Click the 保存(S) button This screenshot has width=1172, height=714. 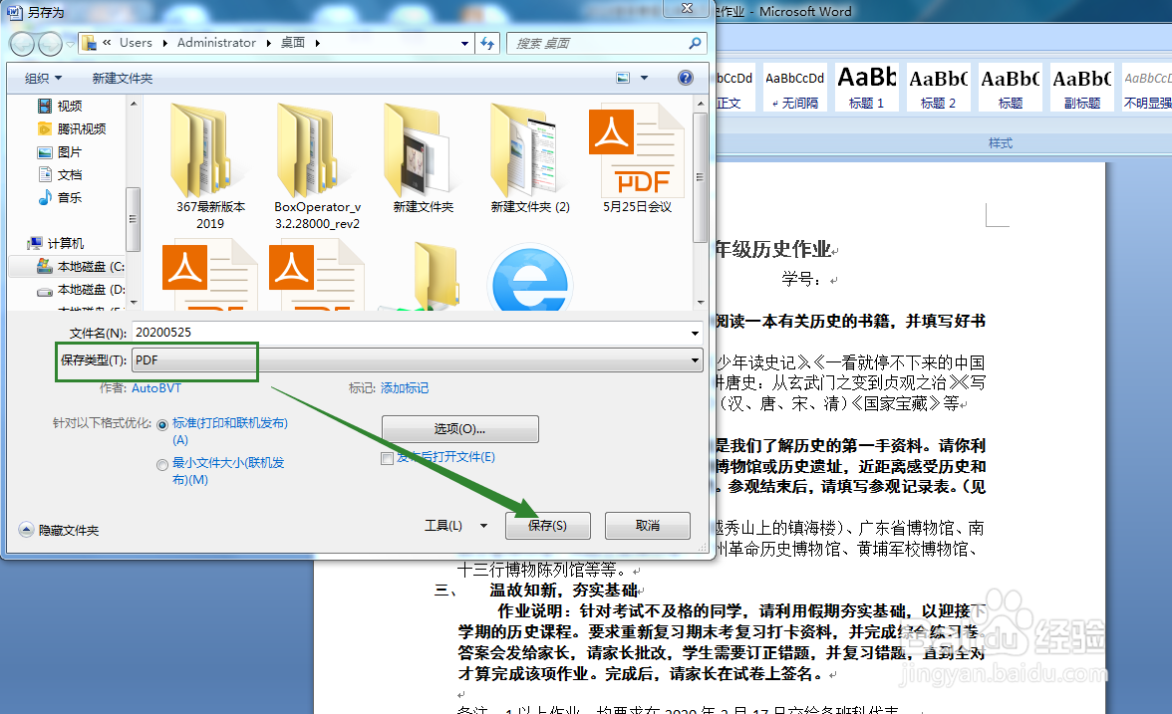[548, 526]
